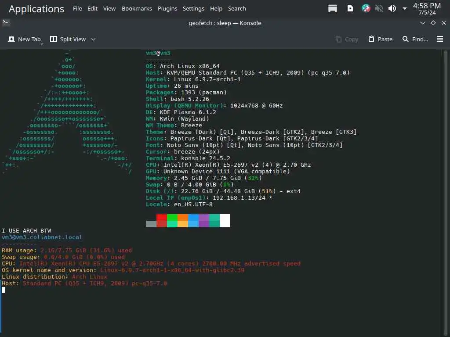The image size is (450, 337).
Task: Click the text 'vm3@vm3.collabnet.local'
Action: [x=42, y=237]
